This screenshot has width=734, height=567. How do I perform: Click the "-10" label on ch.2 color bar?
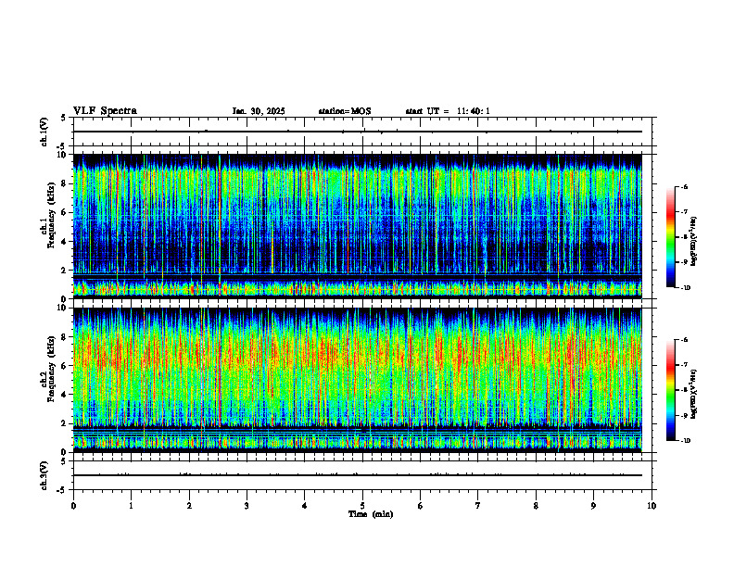685,441
